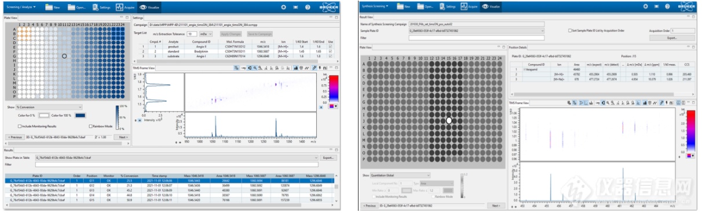Select circled well G11 in left plate
The height and width of the screenshot is (216, 702).
[x=64, y=56]
